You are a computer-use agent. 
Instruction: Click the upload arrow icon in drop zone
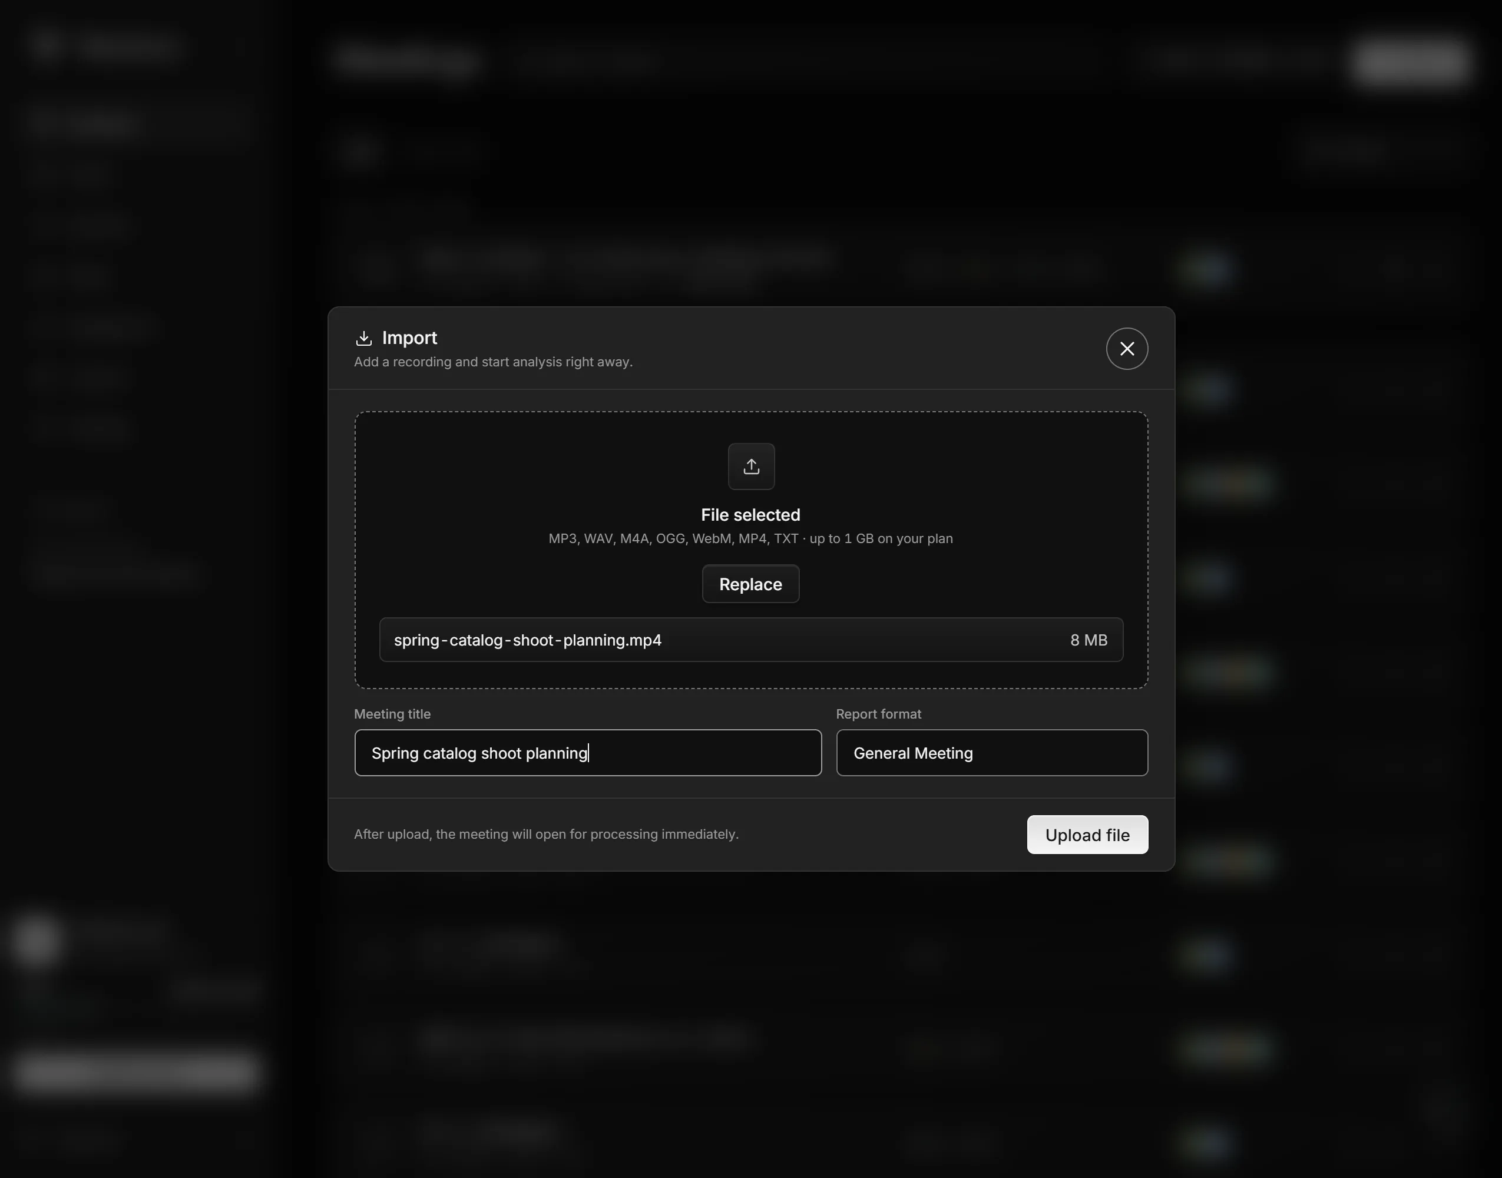pyautogui.click(x=751, y=466)
